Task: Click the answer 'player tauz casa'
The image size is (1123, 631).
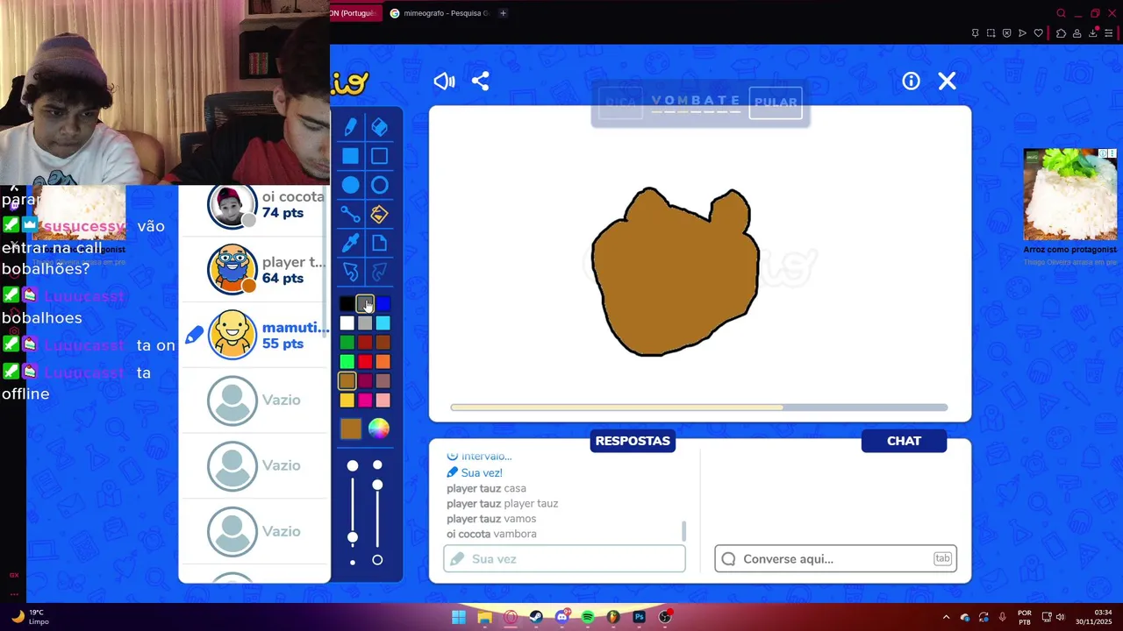Action: (x=486, y=488)
